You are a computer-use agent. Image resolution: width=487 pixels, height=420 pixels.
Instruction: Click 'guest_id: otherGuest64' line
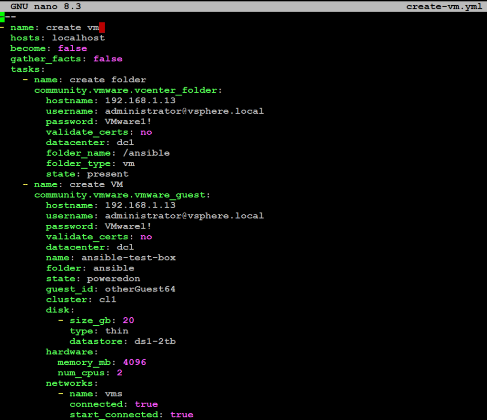110,289
